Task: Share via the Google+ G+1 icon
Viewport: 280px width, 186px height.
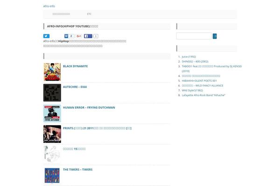Action: coord(79,36)
